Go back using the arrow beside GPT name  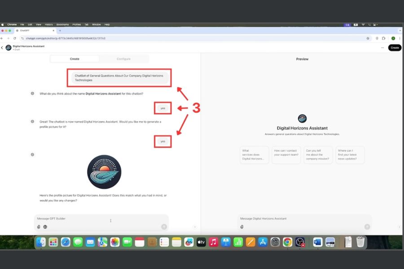[x=2, y=48]
